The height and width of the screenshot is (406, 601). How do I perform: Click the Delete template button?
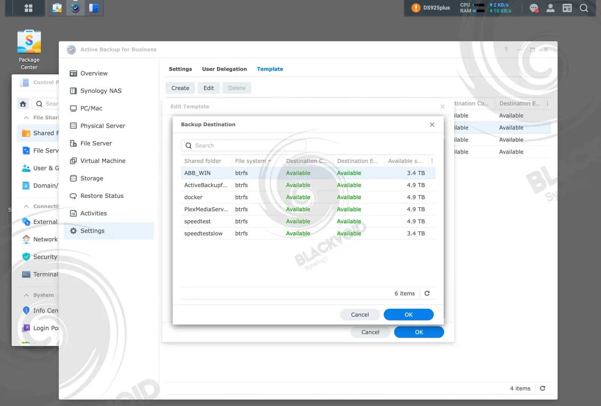[237, 88]
